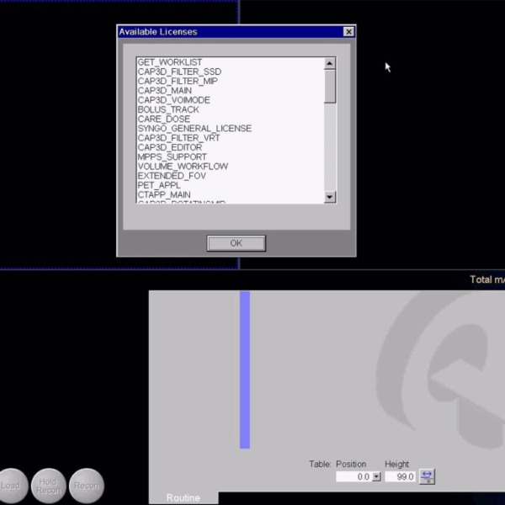The image size is (505, 505).
Task: Click the table move arrows icon
Action: click(x=427, y=476)
